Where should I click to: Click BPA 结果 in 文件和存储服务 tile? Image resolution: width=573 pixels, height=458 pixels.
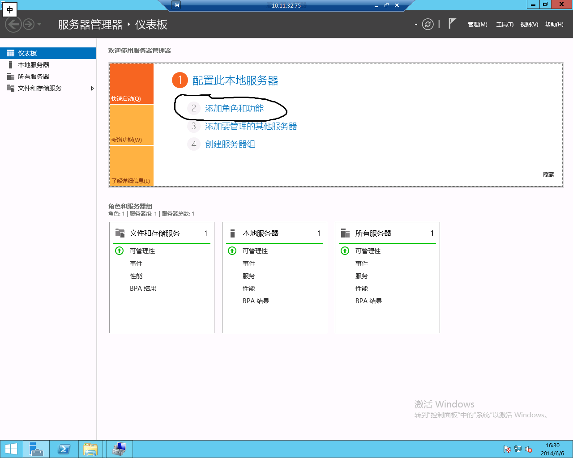[x=143, y=288]
